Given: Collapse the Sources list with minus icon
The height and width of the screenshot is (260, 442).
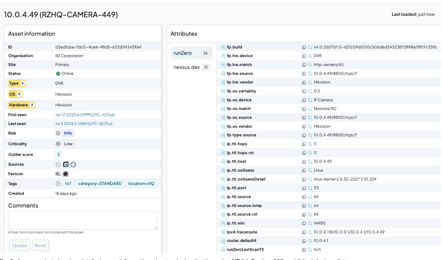Looking at the screenshot, I should 58,164.
